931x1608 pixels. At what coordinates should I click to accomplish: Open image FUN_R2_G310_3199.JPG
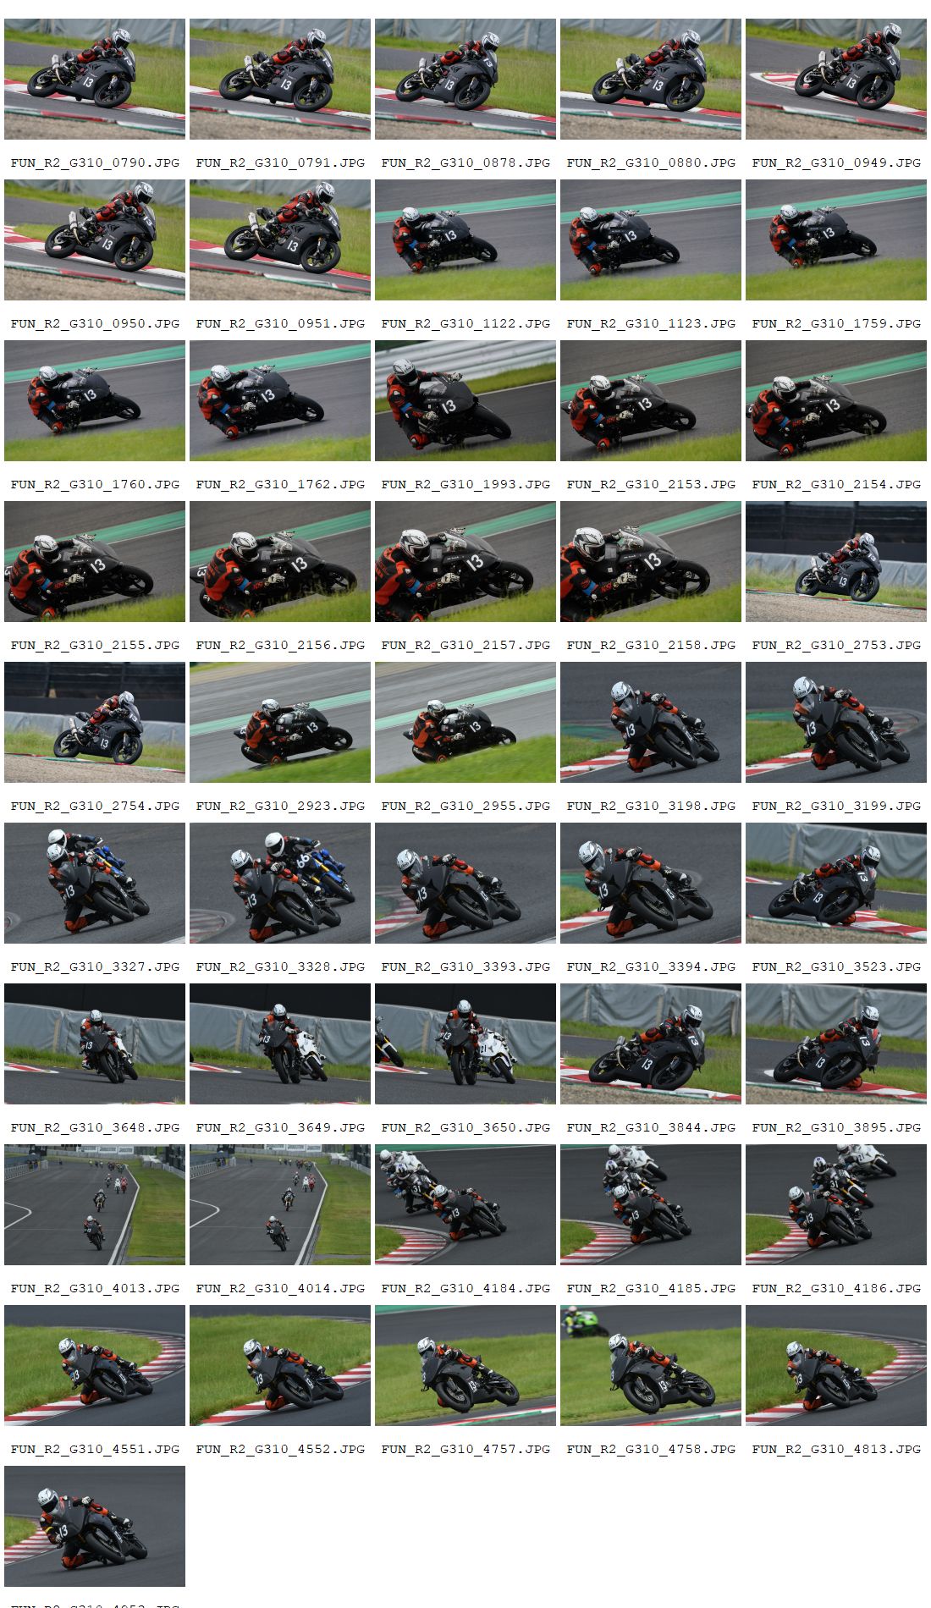click(836, 722)
